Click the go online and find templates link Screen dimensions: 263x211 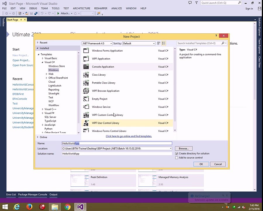tap(129, 136)
